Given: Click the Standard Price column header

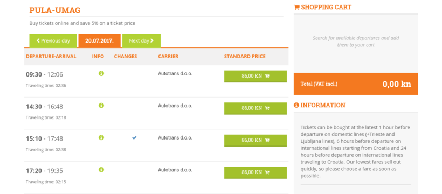Looking at the screenshot, I should (245, 57).
